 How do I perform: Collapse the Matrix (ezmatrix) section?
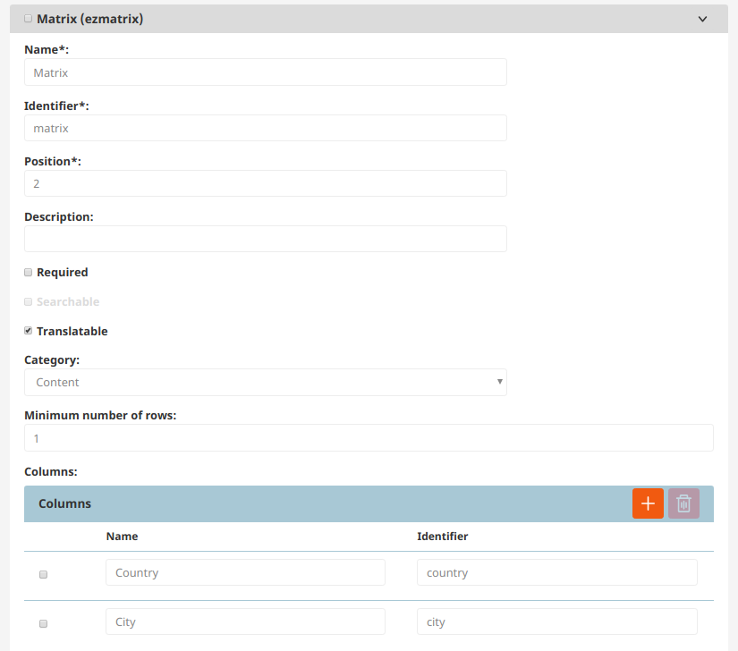pos(702,18)
